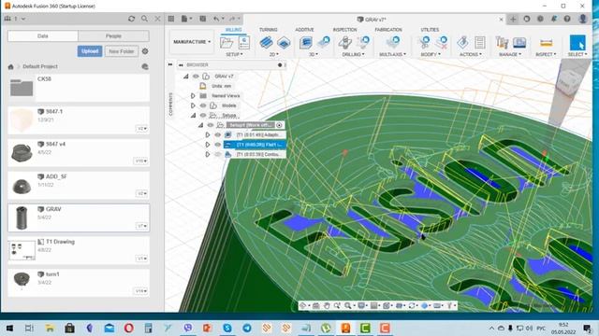
Task: Refresh the data panel
Action: [131, 19]
